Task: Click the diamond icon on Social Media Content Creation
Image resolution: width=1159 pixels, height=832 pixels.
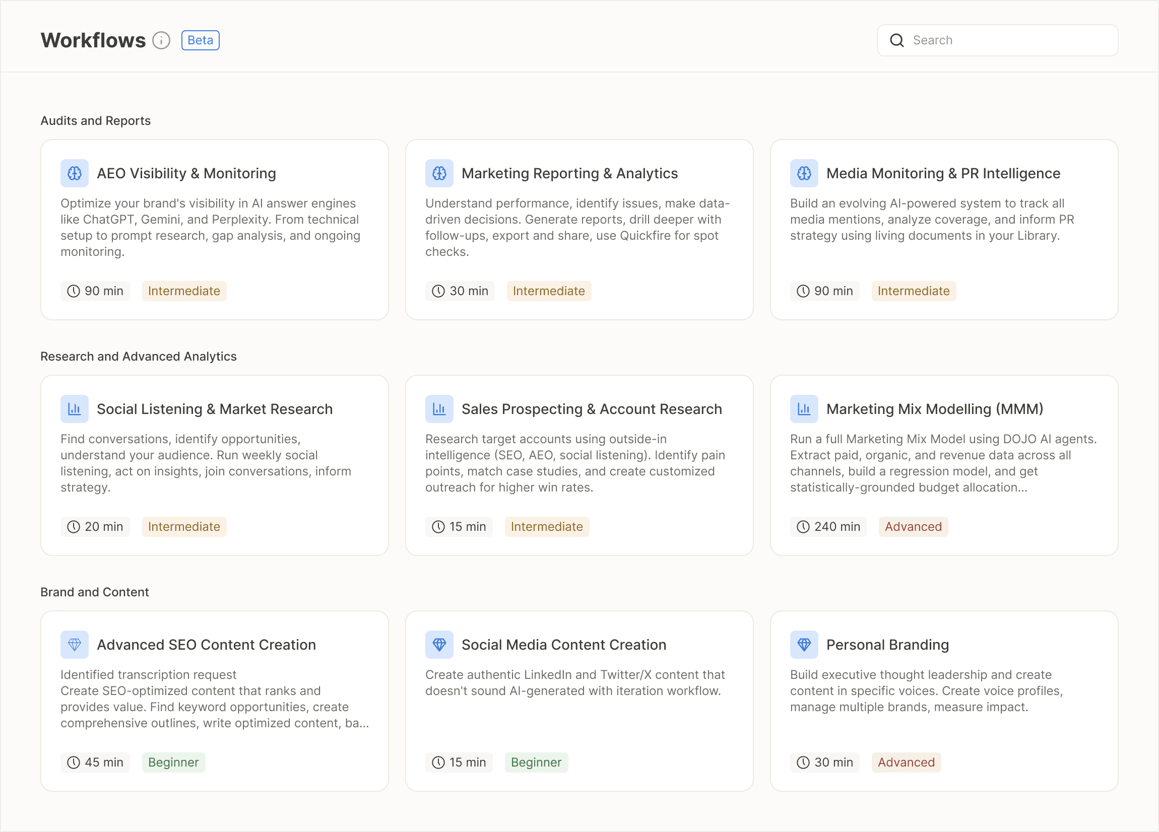Action: tap(439, 645)
